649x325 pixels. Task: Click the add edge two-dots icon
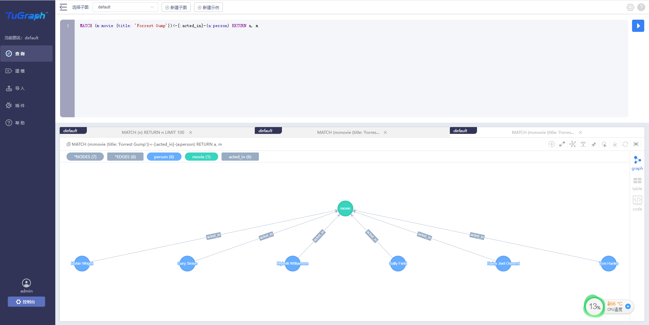tap(562, 144)
